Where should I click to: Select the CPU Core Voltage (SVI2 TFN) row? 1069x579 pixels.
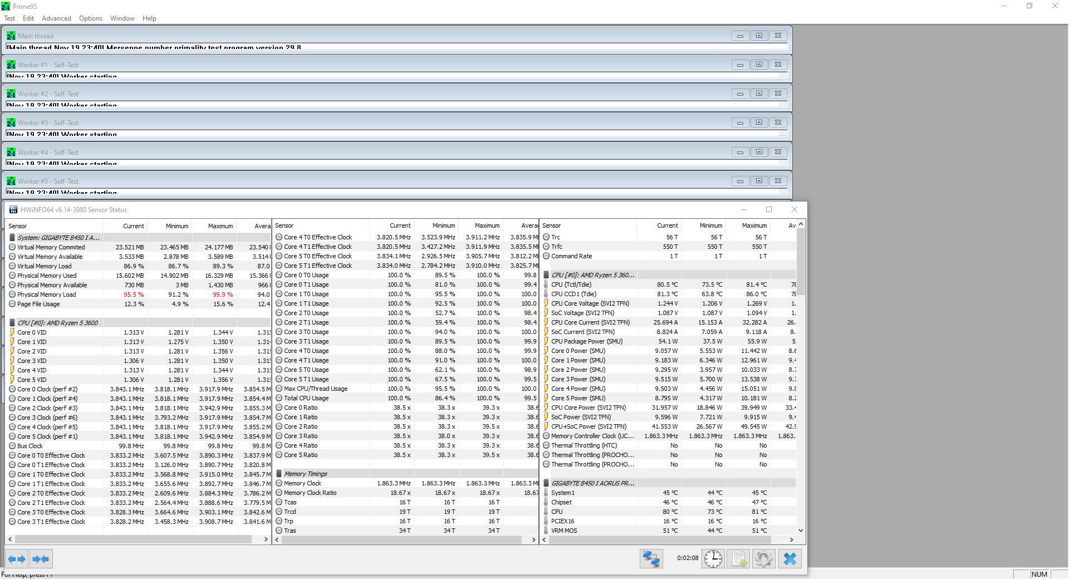668,303
